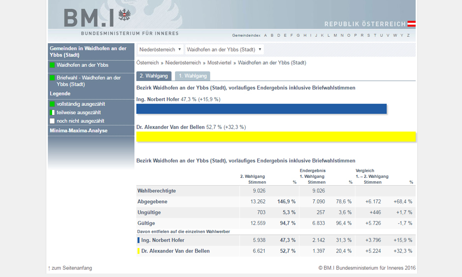Click the Austrian flag icon in header
This screenshot has height=277, width=462.
(411, 24)
